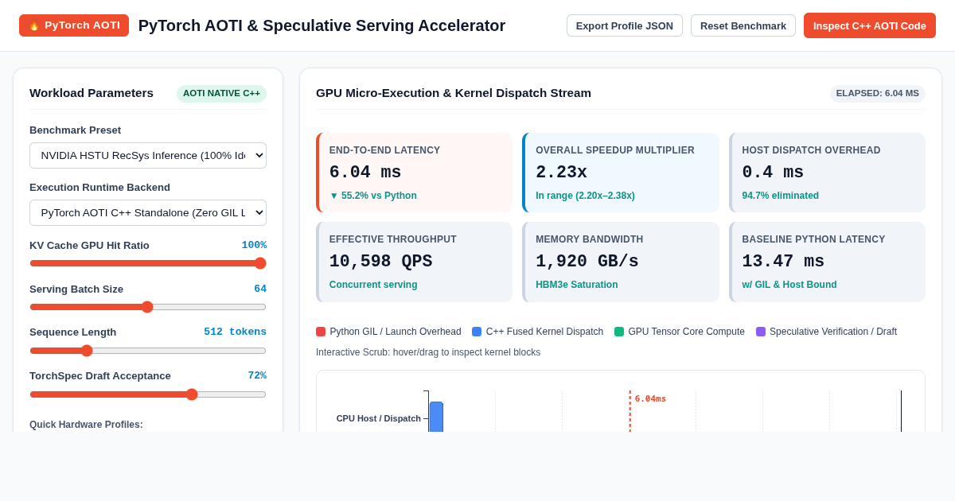Image resolution: width=955 pixels, height=501 pixels.
Task: Click the 6.04ms timeline marker
Action: point(650,399)
